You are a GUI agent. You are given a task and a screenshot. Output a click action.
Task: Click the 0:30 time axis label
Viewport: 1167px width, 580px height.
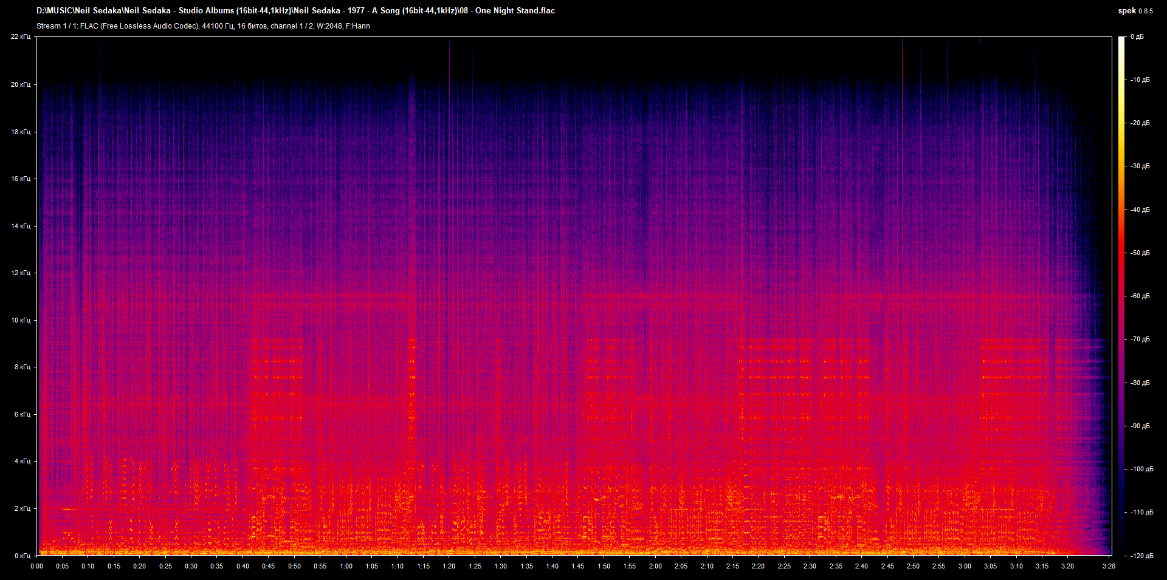coord(191,566)
